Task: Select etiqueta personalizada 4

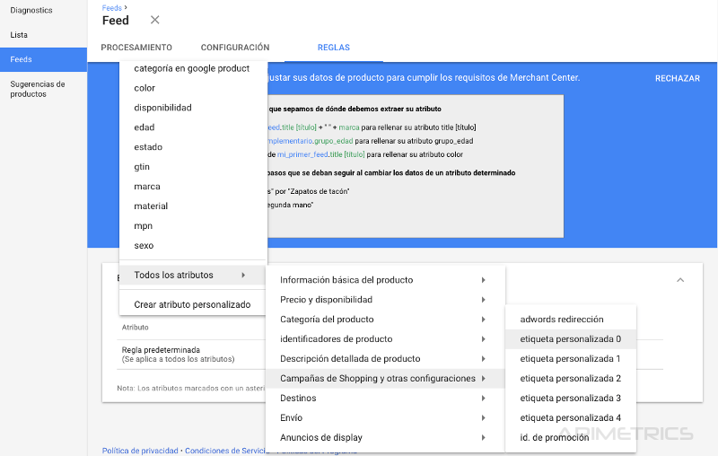Action: 571,417
